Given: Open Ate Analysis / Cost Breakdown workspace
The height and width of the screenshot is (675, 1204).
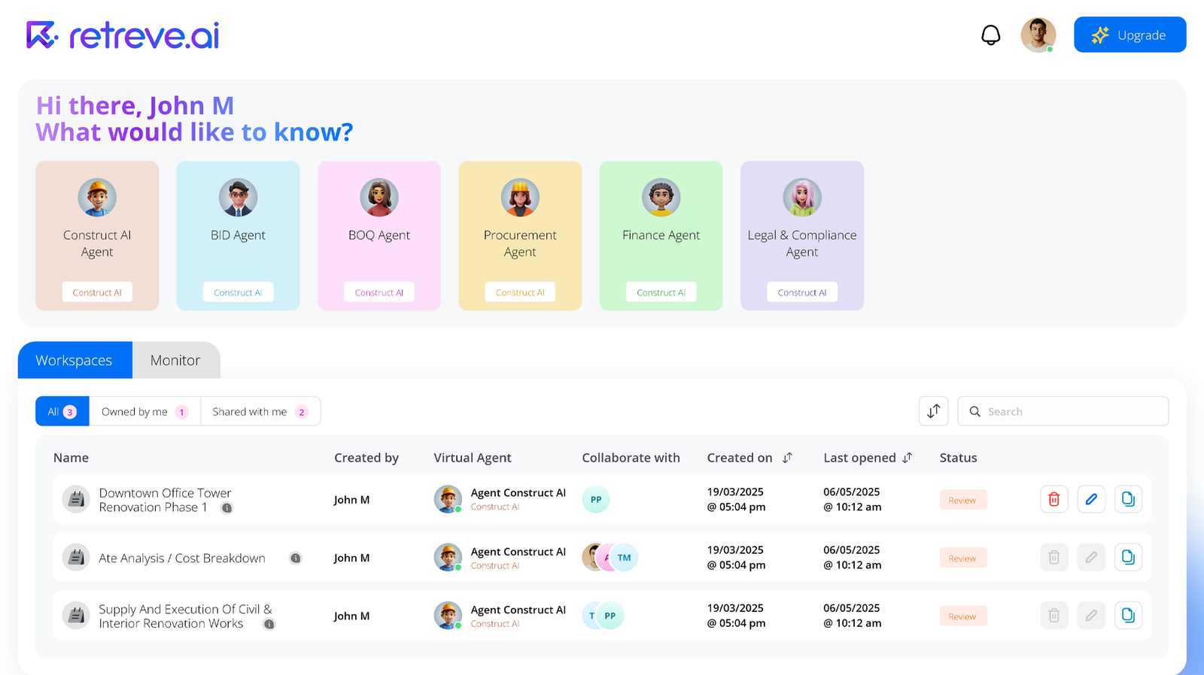Looking at the screenshot, I should coord(182,558).
